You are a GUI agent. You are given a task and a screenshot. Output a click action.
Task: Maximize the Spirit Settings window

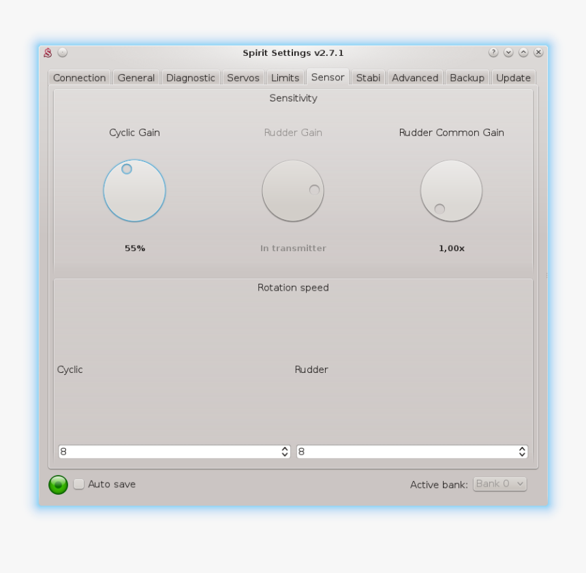coord(523,52)
